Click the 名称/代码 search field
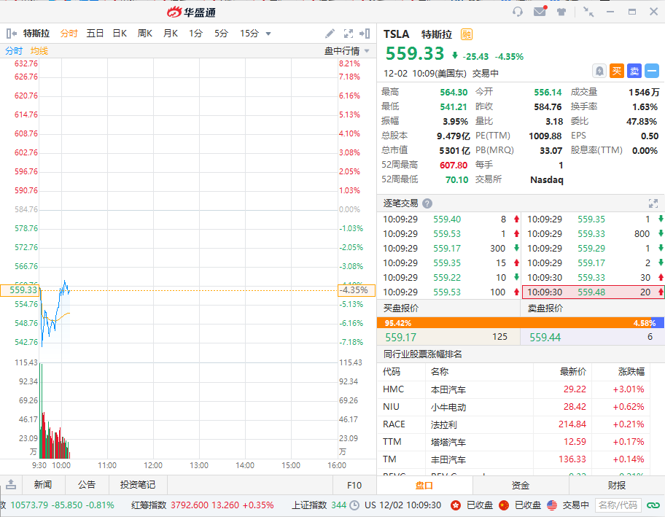This screenshot has width=665, height=517. 618,505
